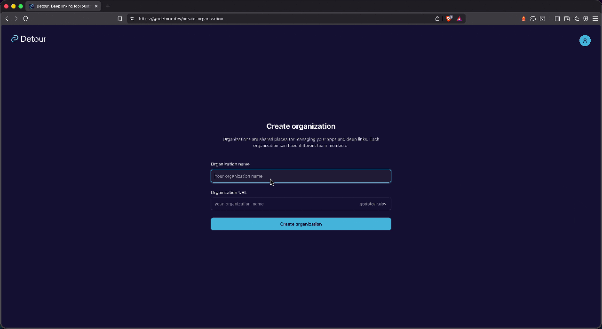Image resolution: width=602 pixels, height=329 pixels.
Task: Reload the current page
Action: click(26, 18)
